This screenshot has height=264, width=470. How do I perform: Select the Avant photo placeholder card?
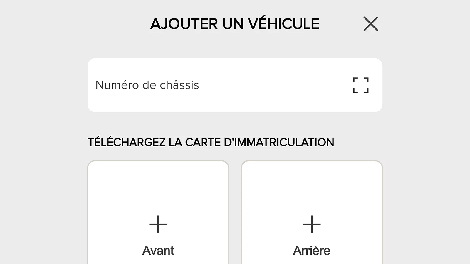pos(158,211)
